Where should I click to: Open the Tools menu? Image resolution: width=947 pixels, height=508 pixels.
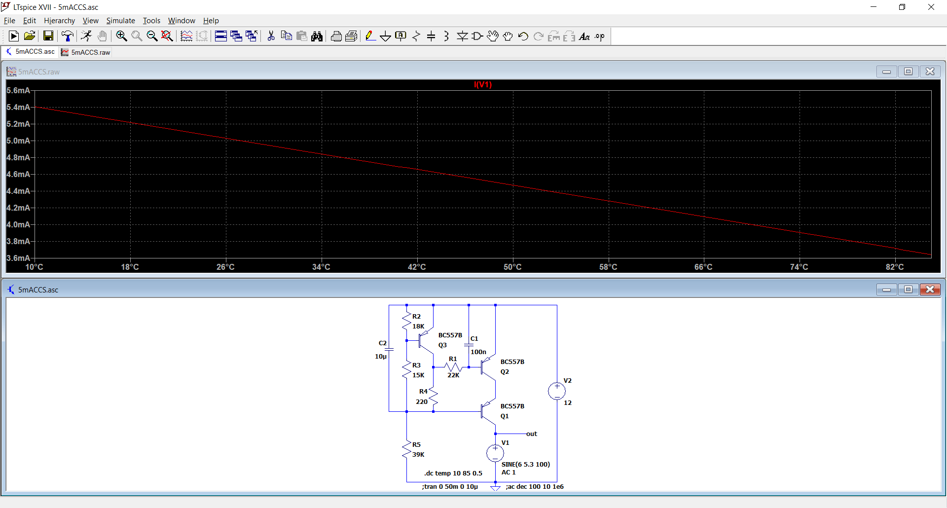(x=151, y=20)
